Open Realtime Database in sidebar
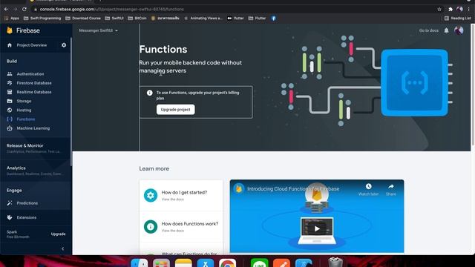The width and height of the screenshot is (475, 267). coord(34,92)
